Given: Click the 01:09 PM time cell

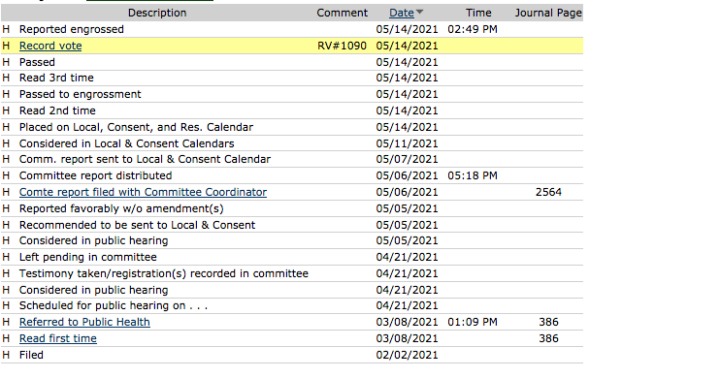Looking at the screenshot, I should (473, 322).
